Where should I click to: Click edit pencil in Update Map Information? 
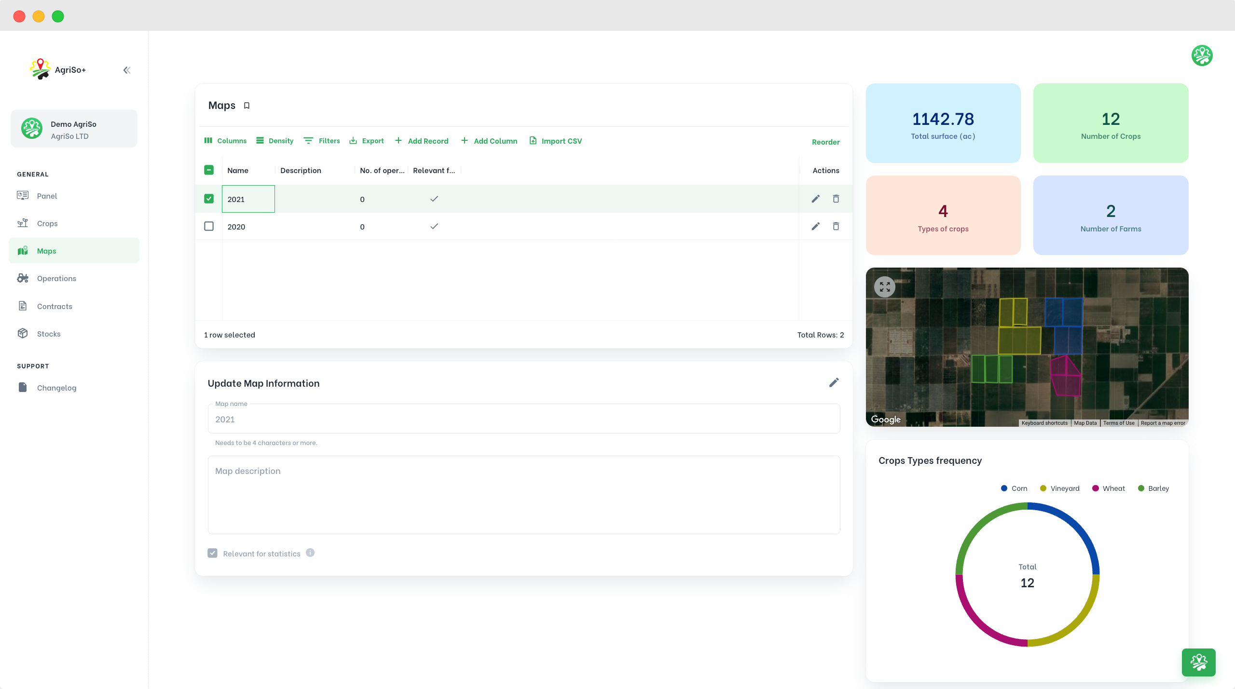click(x=834, y=383)
